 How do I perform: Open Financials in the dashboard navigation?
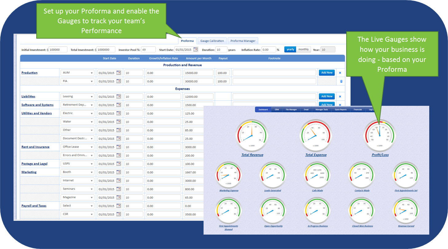coord(358,109)
